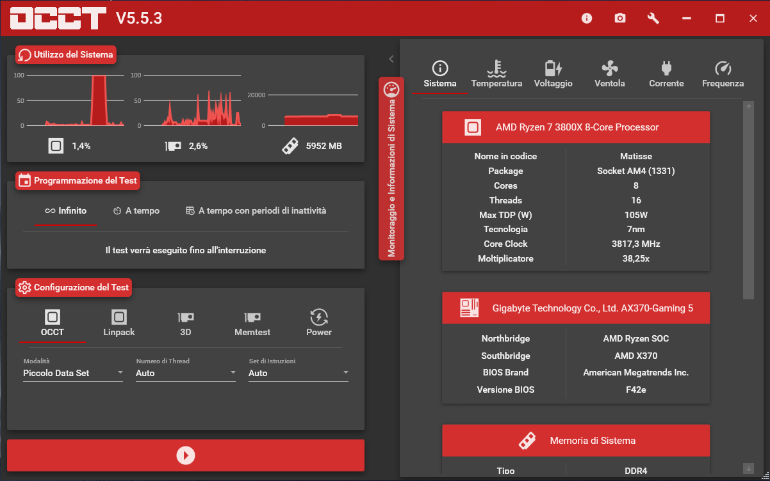The image size is (770, 481).
Task: Click the memory usage graph
Action: [x=313, y=110]
